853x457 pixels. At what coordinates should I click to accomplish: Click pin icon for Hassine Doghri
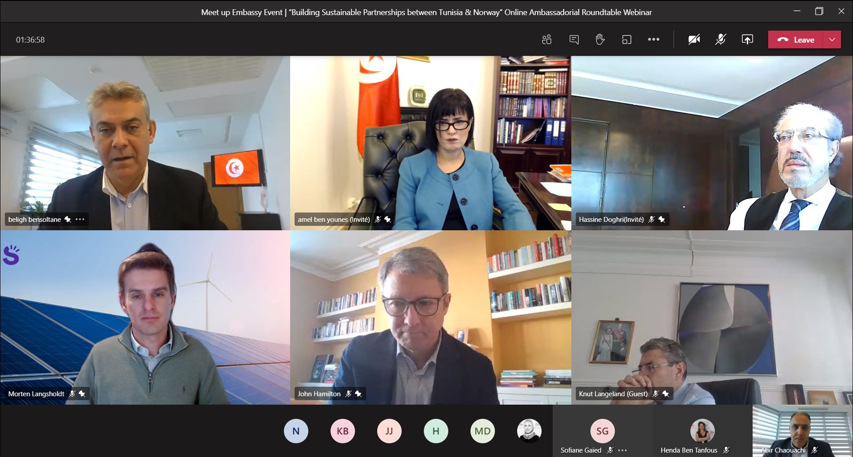pyautogui.click(x=662, y=219)
